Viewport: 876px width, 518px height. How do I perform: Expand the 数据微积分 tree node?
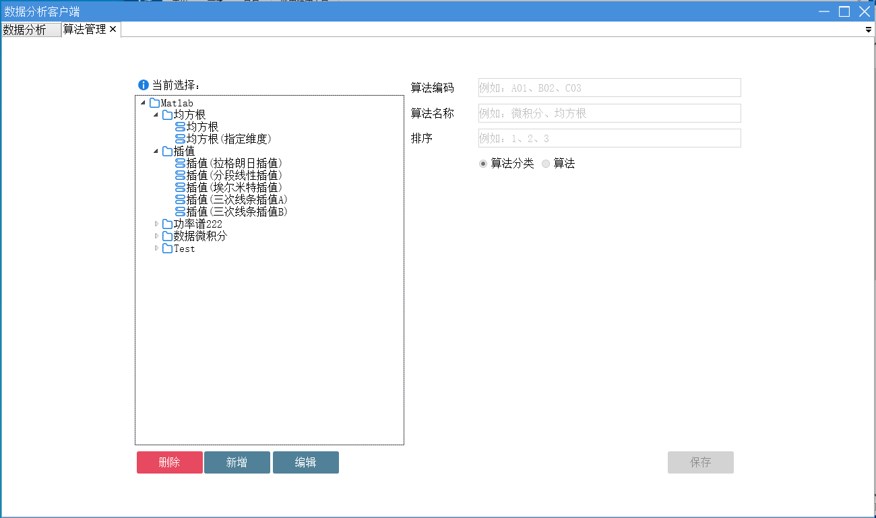point(156,236)
